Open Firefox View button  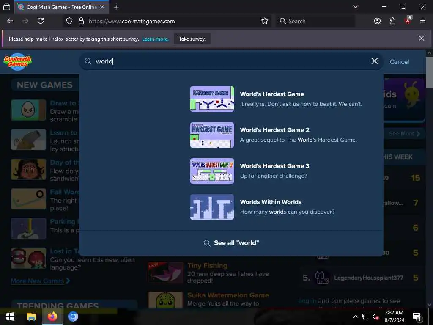point(7,7)
